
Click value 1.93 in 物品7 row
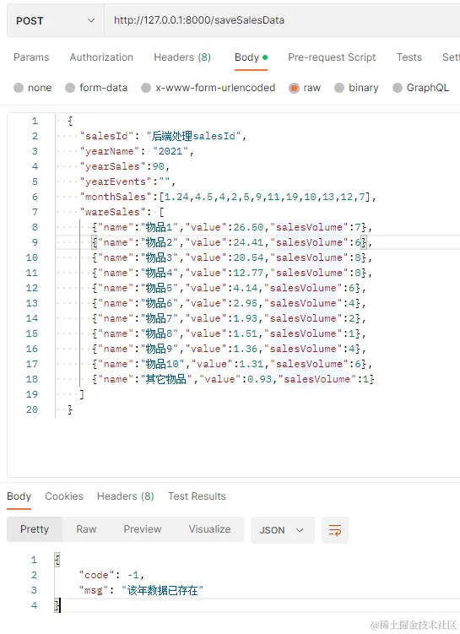pos(246,318)
